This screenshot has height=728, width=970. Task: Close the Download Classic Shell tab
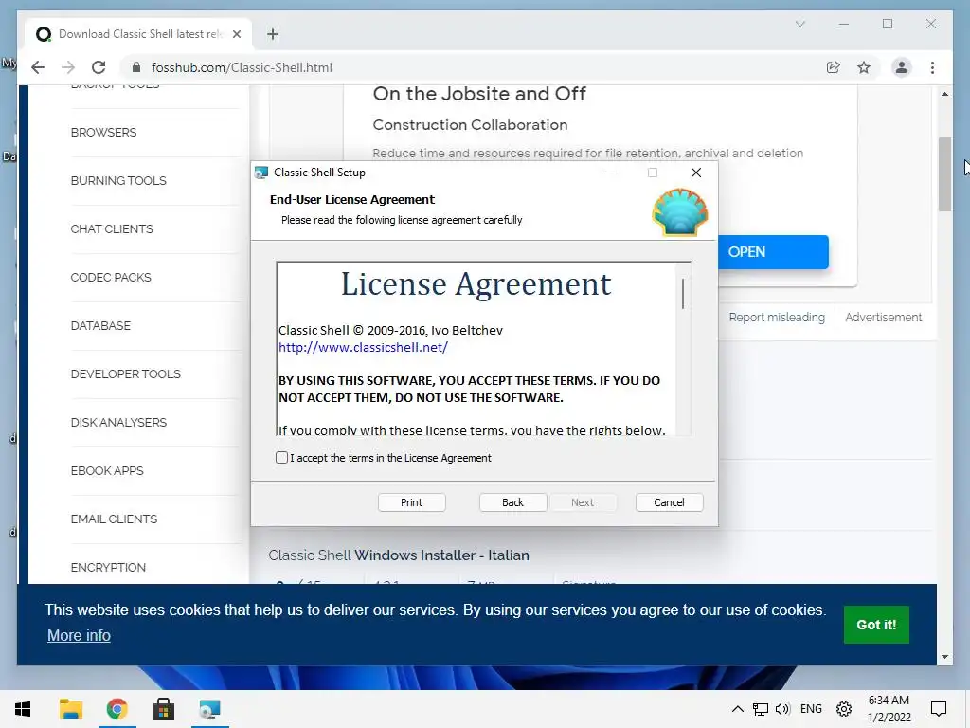point(236,34)
